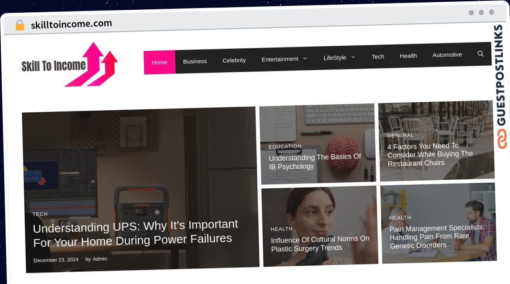Click the Skill To Income arrow logo

(70, 64)
